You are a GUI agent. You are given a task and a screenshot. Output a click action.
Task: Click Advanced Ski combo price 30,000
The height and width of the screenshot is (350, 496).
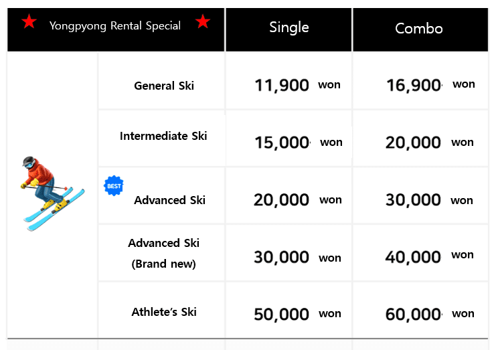(413, 200)
